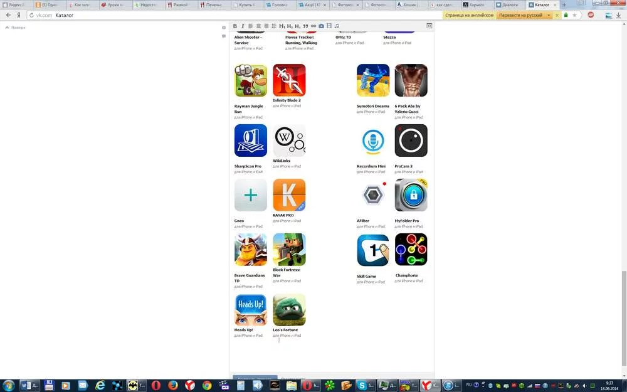Viewport: 627px width, 392px height.
Task: Open the Recordium Mini microphone icon
Action: click(x=373, y=140)
